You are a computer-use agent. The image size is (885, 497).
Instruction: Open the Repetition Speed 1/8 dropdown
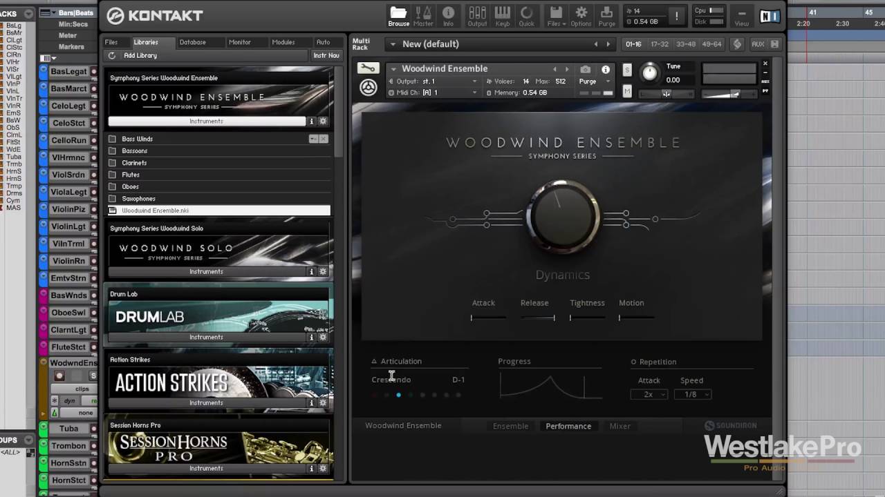point(691,394)
